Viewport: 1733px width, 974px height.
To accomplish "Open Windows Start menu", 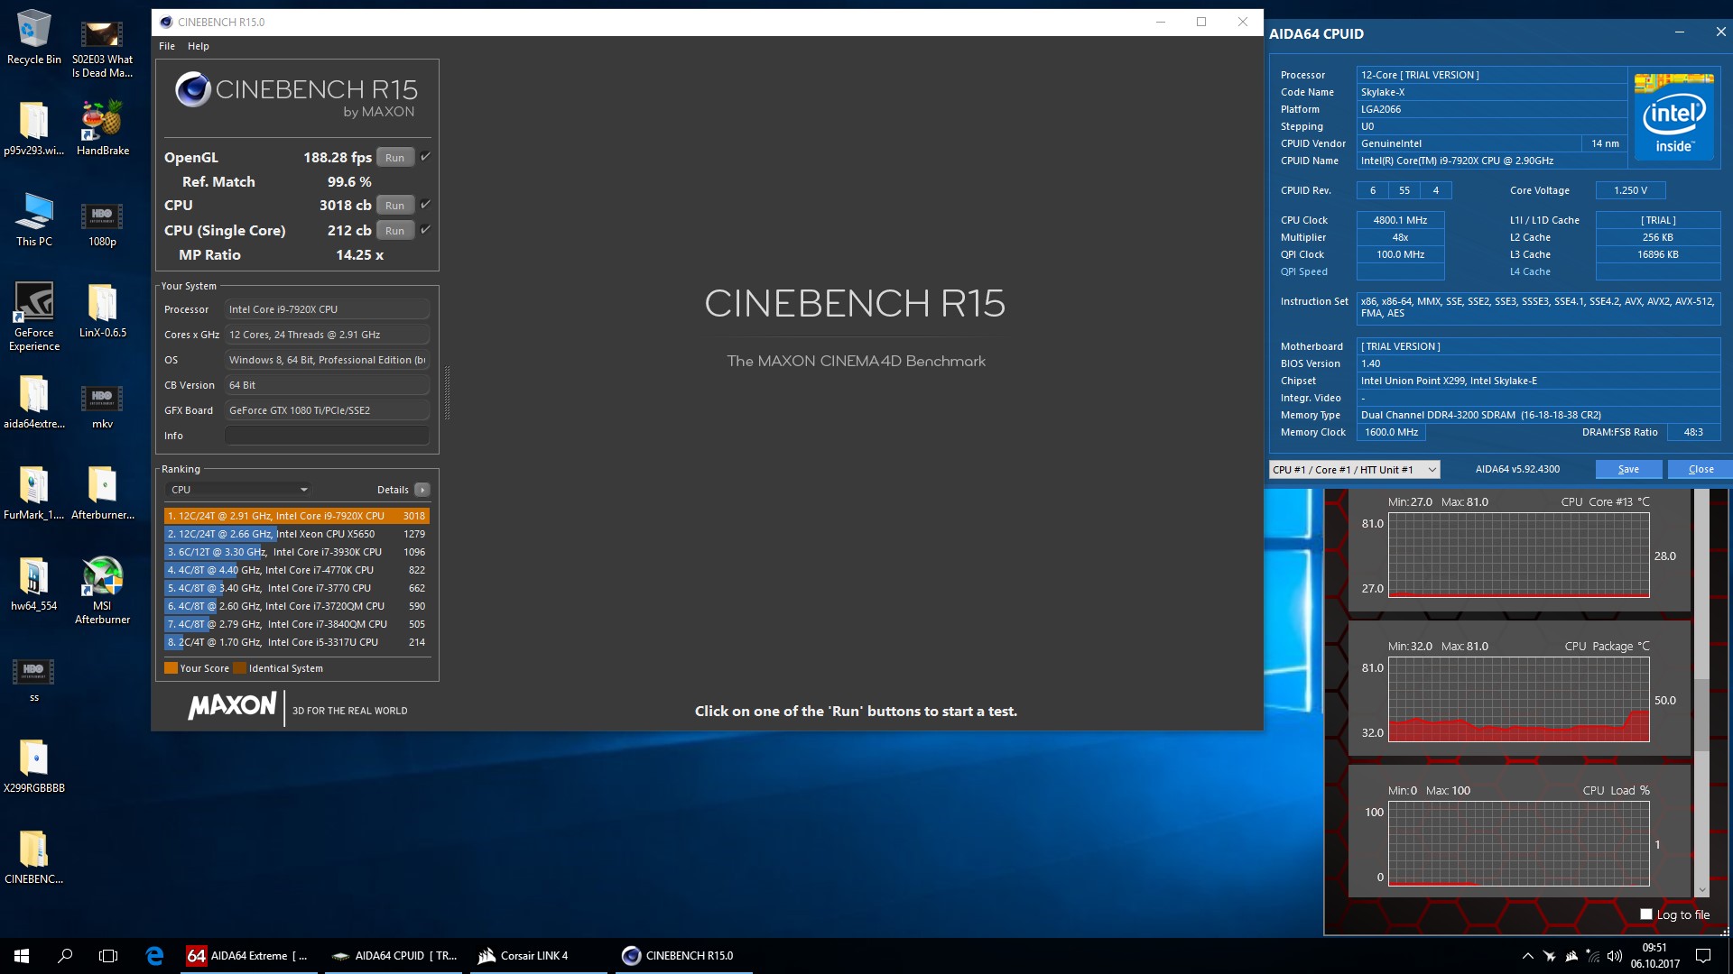I will [22, 955].
